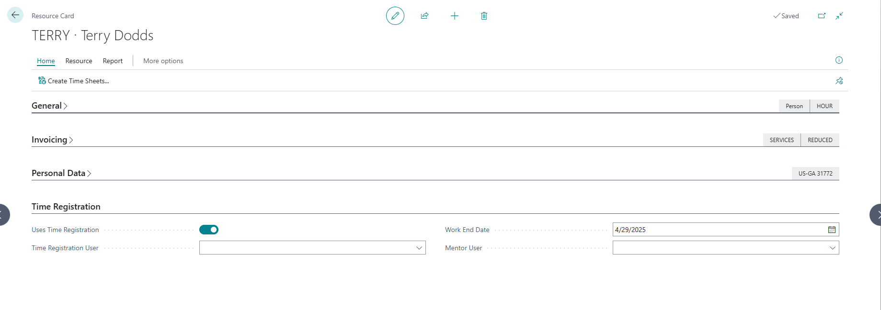Image resolution: width=881 pixels, height=310 pixels.
Task: Open the card in a new window
Action: [822, 16]
